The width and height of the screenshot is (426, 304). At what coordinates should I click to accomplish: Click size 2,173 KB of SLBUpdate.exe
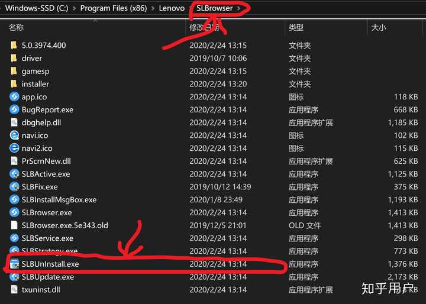403,277
